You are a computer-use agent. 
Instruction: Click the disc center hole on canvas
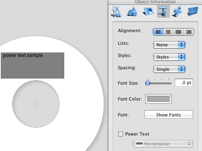[x=36, y=104]
